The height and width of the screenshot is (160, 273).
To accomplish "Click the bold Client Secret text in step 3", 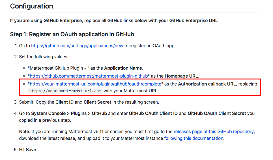I will click(x=97, y=102).
